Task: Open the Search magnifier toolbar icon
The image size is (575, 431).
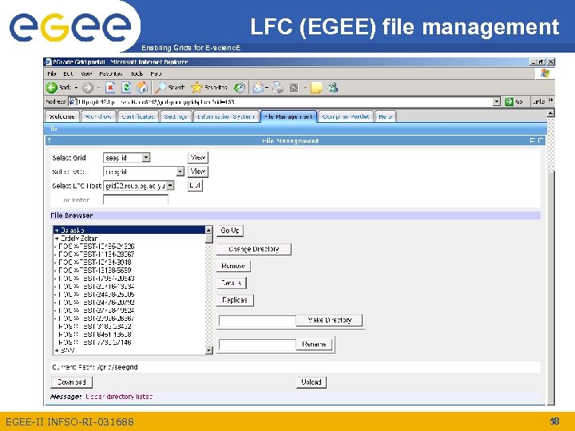Action: pyautogui.click(x=161, y=88)
